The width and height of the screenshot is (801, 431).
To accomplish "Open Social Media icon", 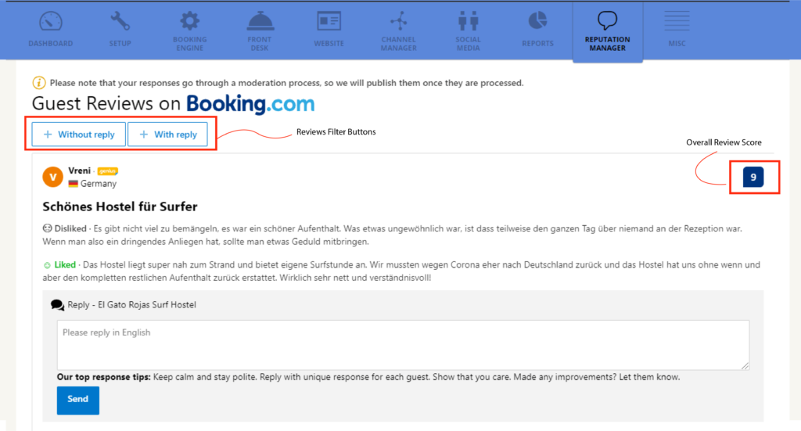I will coord(468,21).
